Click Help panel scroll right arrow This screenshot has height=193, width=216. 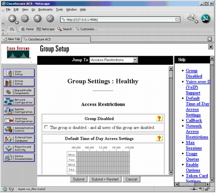[207, 184]
